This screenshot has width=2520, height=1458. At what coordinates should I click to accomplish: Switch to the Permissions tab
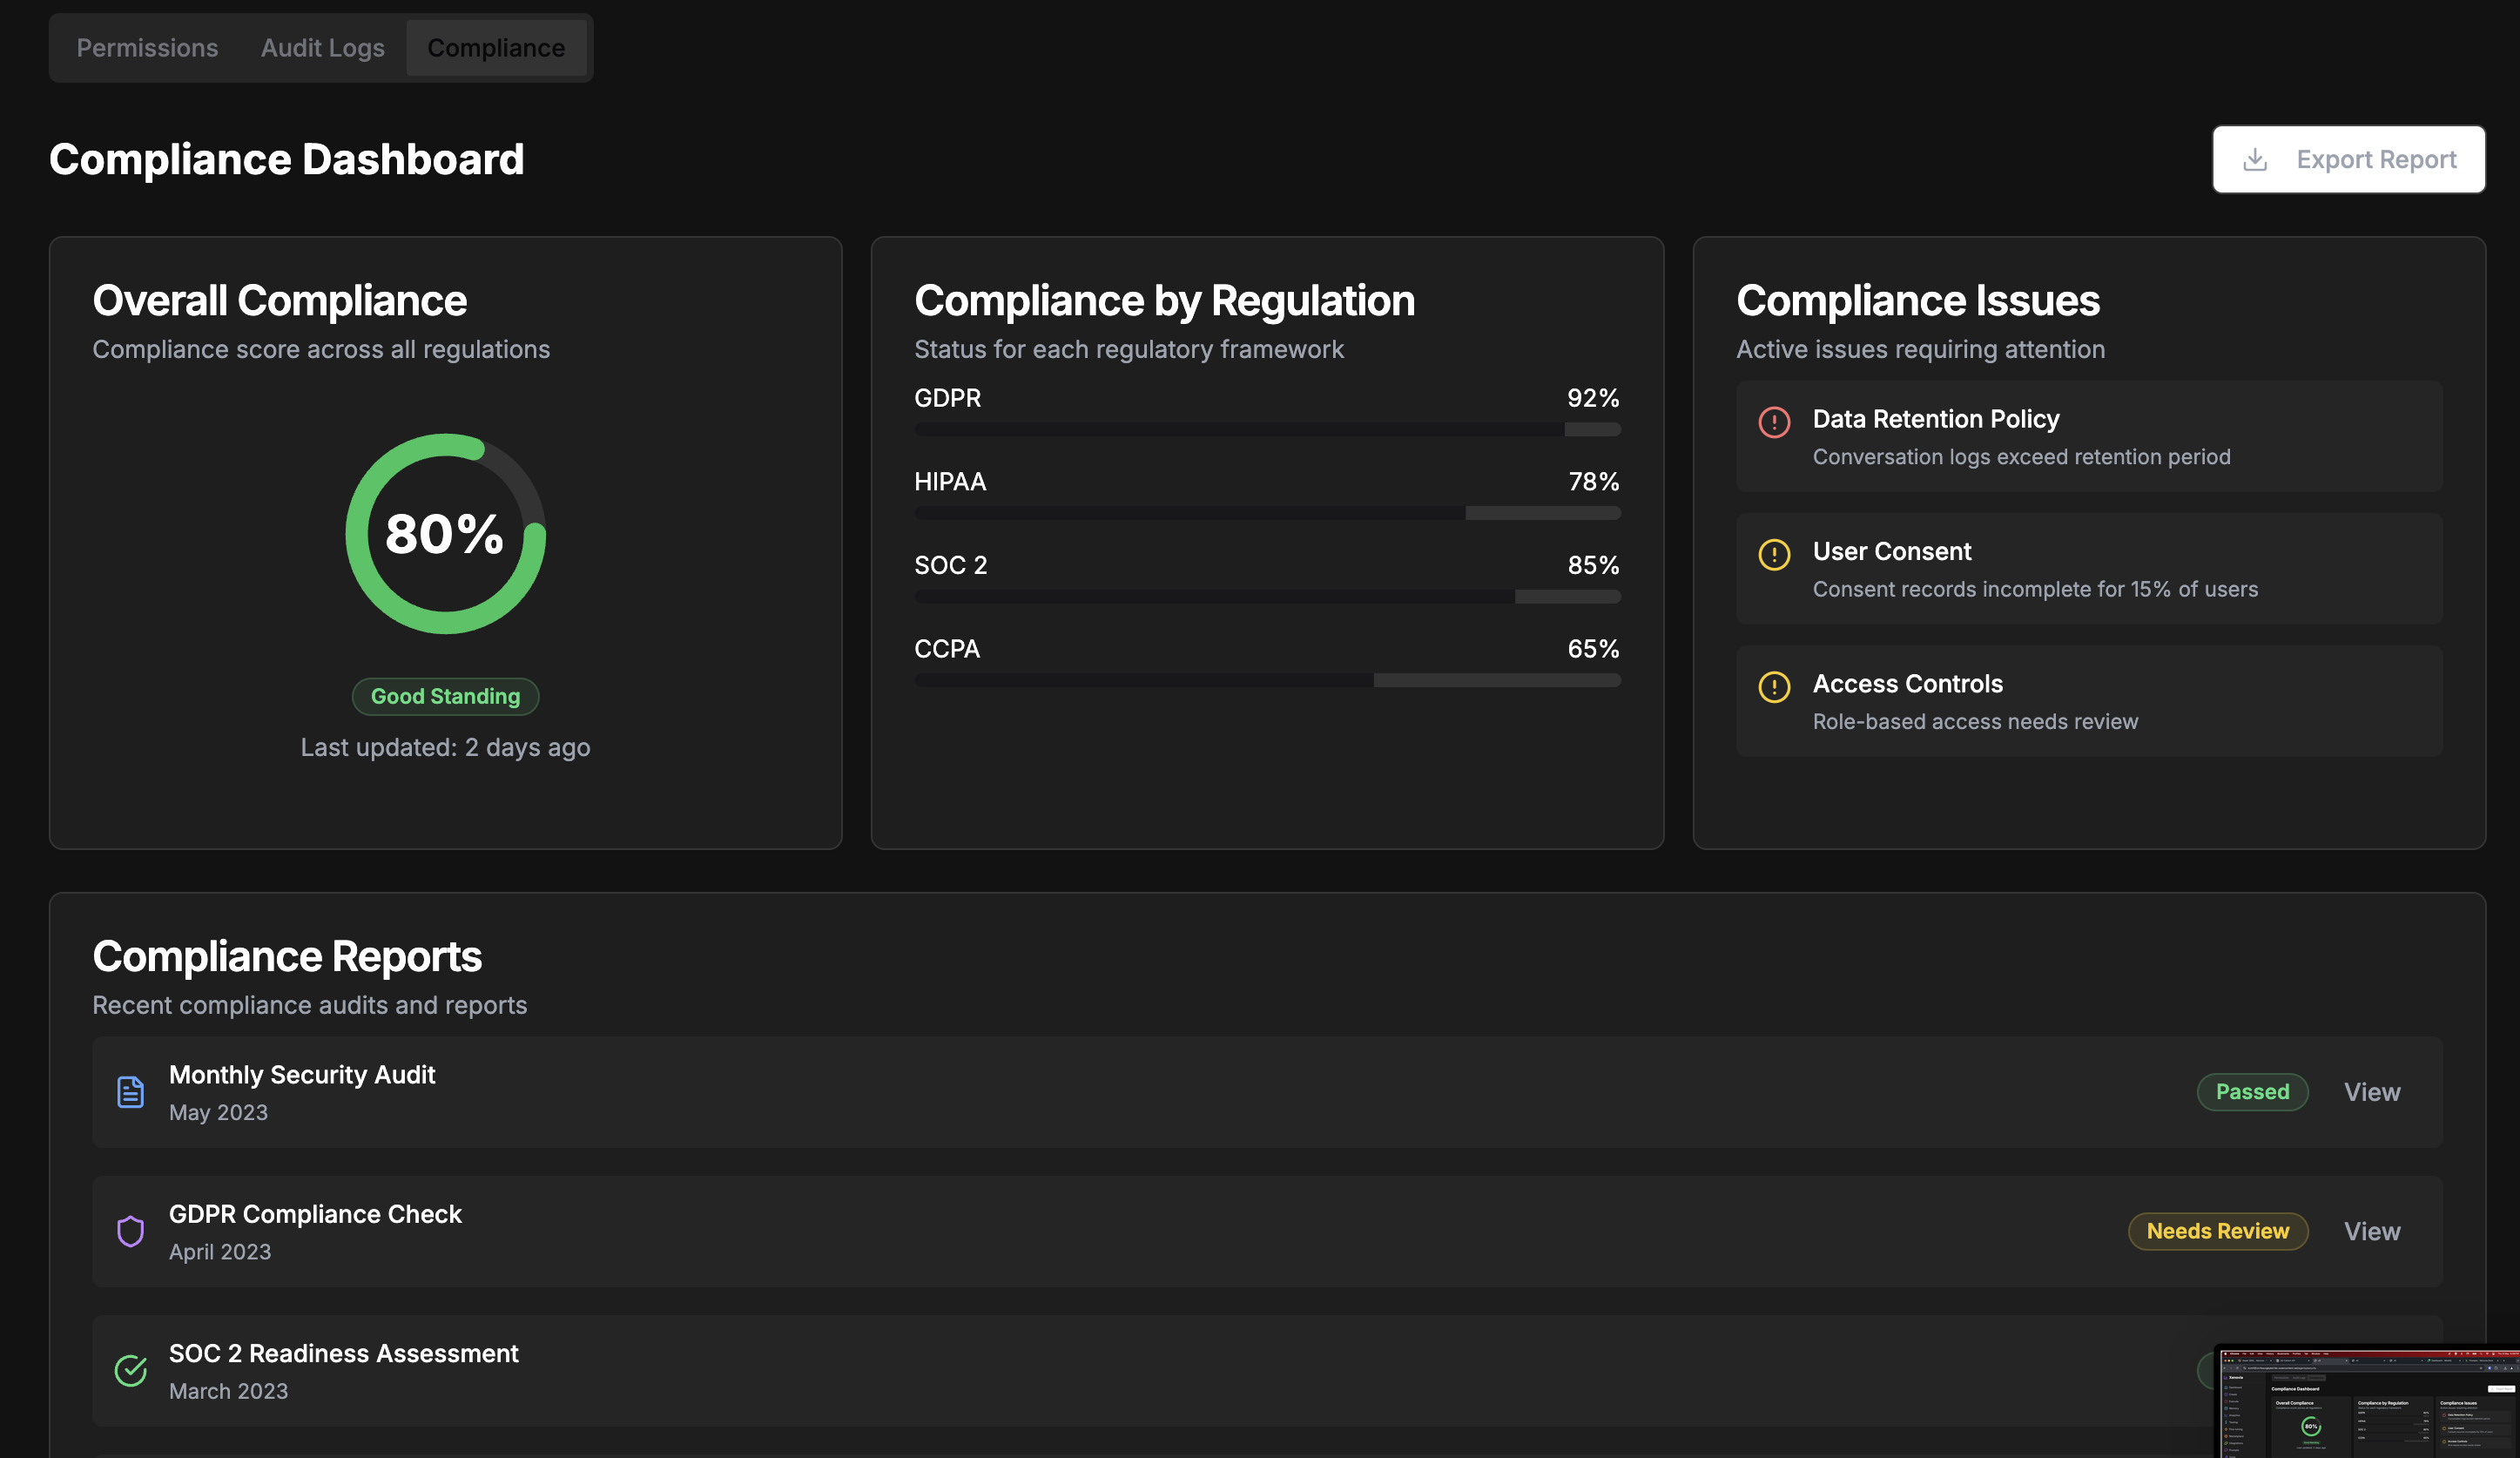tap(147, 47)
